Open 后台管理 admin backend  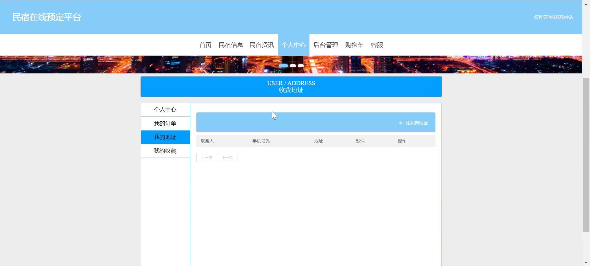(x=325, y=45)
